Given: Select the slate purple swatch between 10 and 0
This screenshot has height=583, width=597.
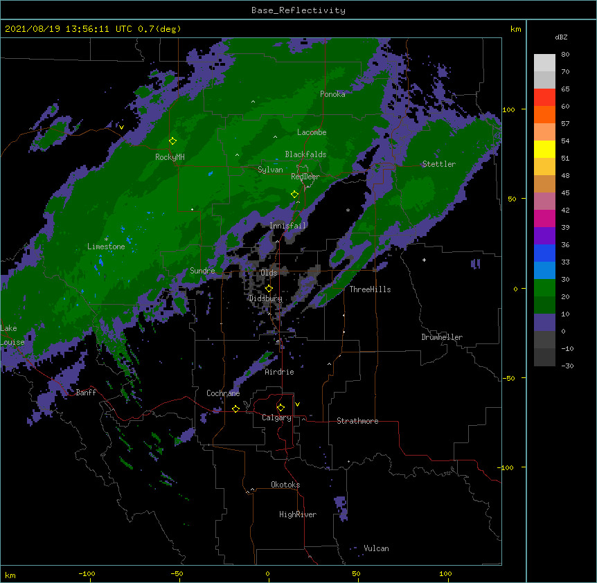Looking at the screenshot, I should [x=544, y=323].
